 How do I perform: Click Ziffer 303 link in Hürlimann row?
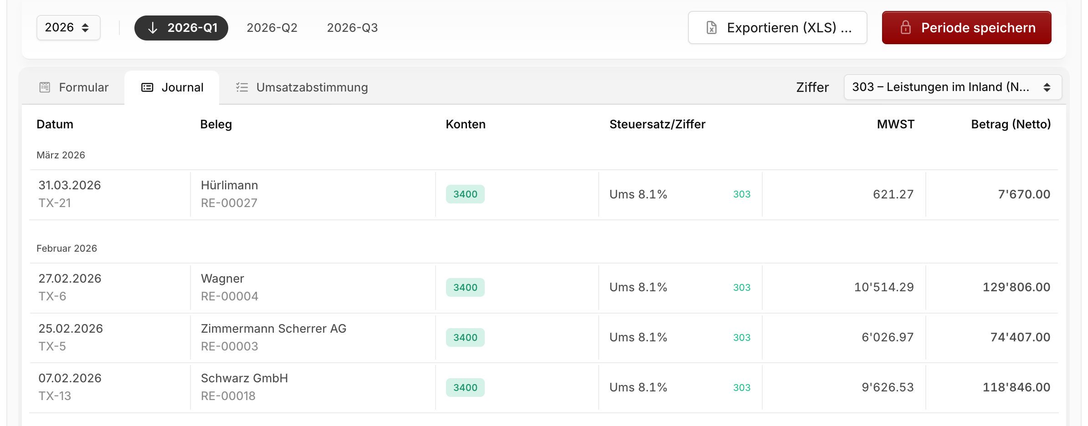(741, 194)
